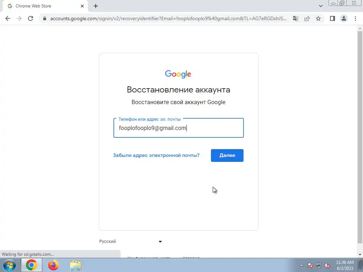The width and height of the screenshot is (363, 272).
Task: Toggle the browser side panel
Action: coord(333,18)
